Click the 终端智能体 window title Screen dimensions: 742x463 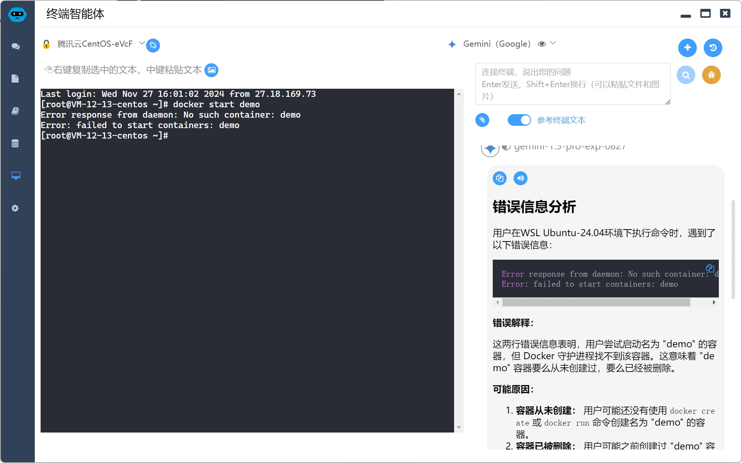75,14
